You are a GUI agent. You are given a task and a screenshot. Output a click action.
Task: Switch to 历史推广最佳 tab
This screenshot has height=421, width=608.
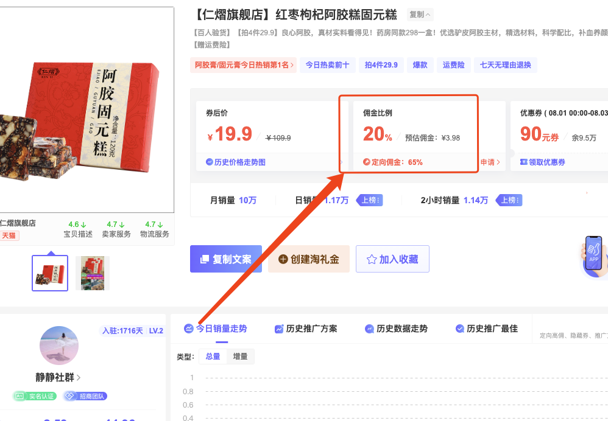coord(487,329)
